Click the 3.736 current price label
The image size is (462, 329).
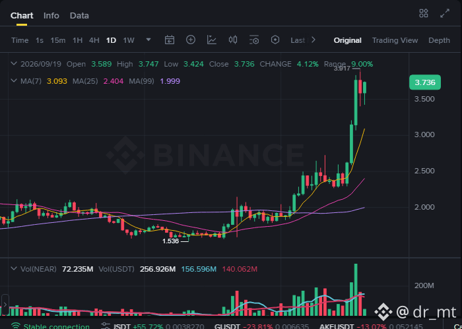pyautogui.click(x=425, y=82)
